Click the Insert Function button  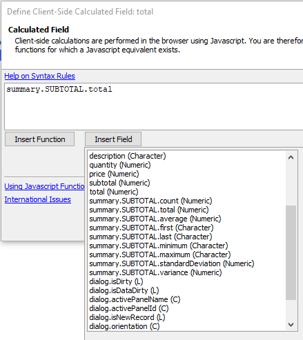(x=39, y=139)
